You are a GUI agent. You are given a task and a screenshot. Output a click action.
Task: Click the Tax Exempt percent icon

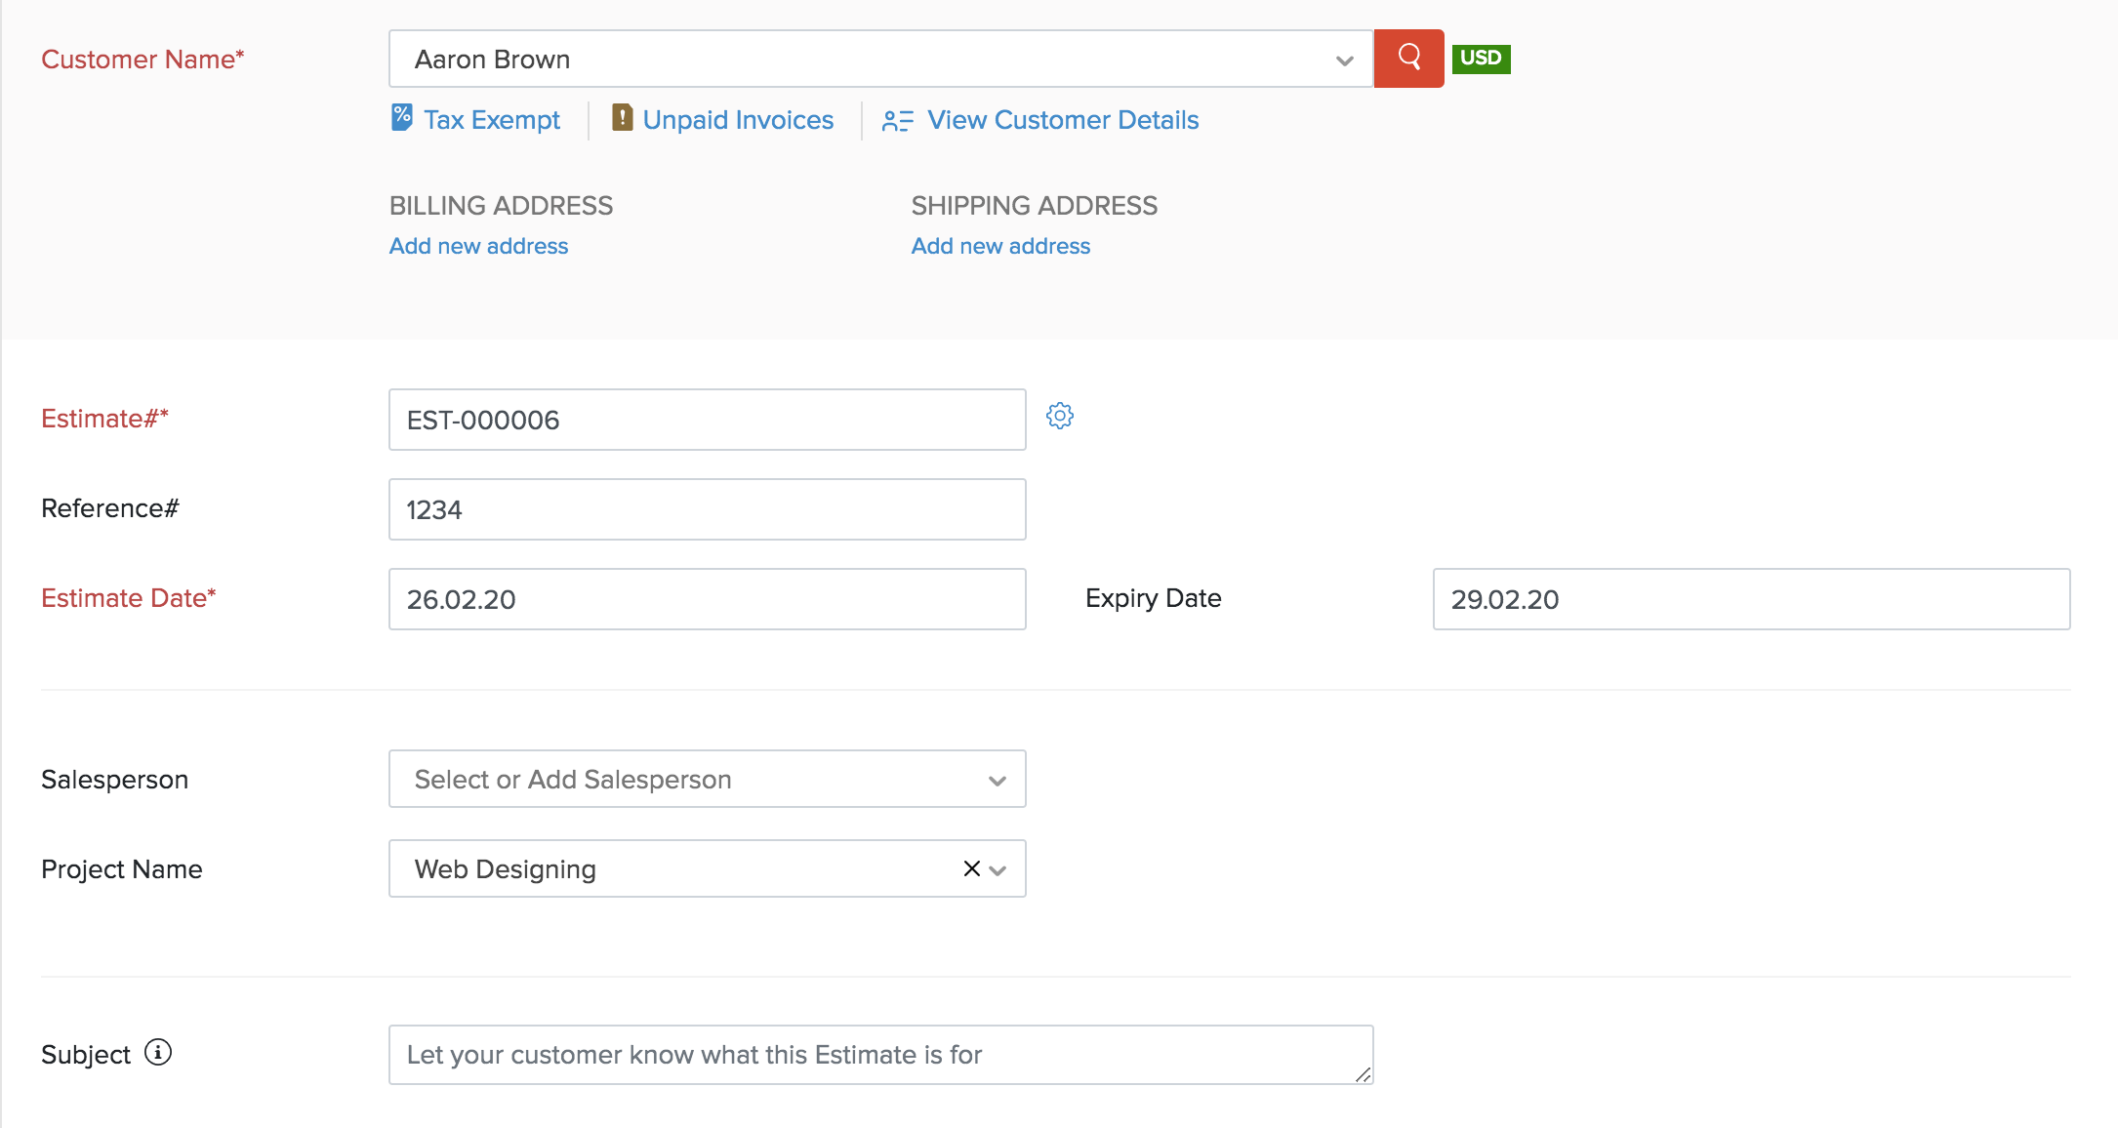[401, 118]
